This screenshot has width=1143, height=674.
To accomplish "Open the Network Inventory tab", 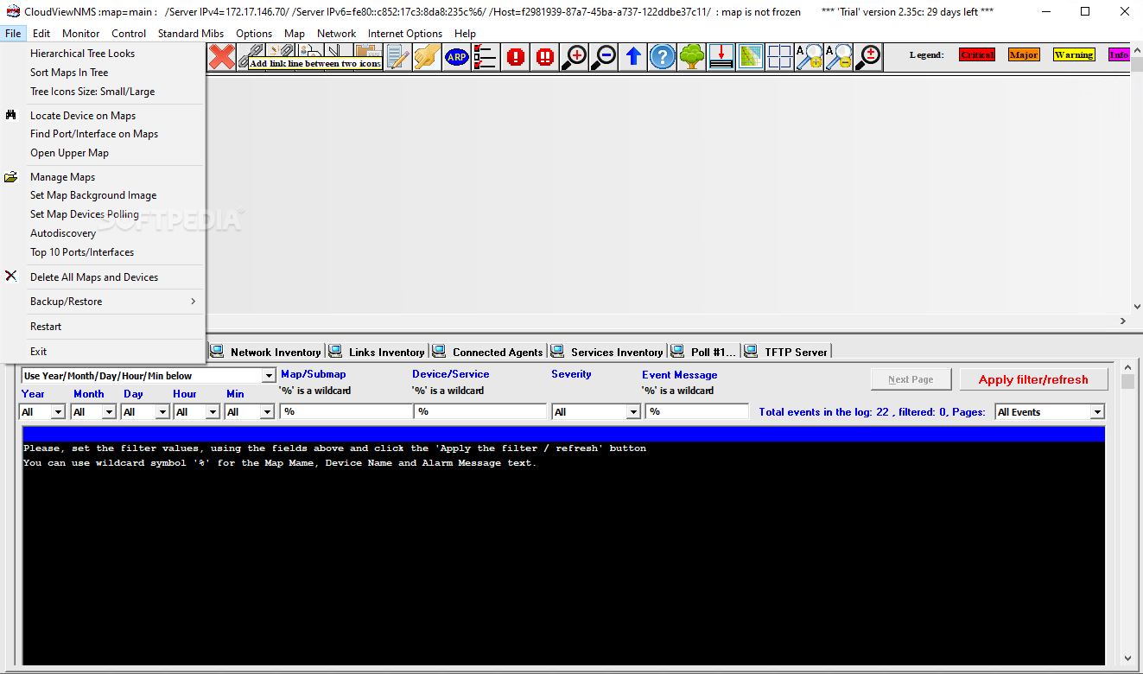I will (x=267, y=351).
